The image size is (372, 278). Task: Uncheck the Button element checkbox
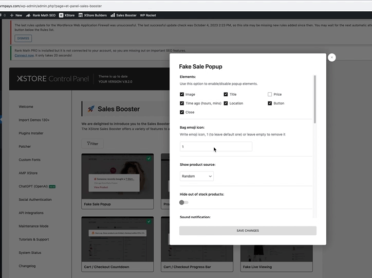(x=270, y=103)
